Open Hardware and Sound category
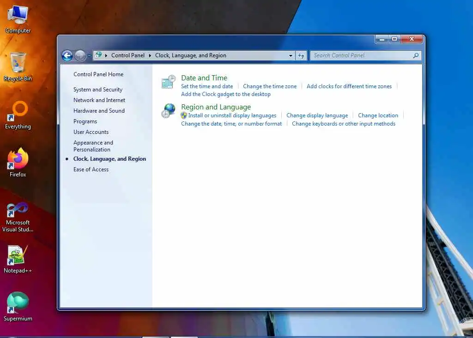 (x=99, y=111)
